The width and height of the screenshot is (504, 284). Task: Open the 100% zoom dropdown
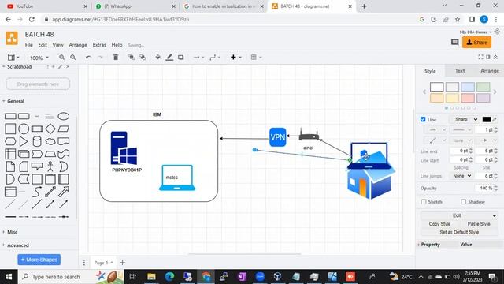point(39,58)
